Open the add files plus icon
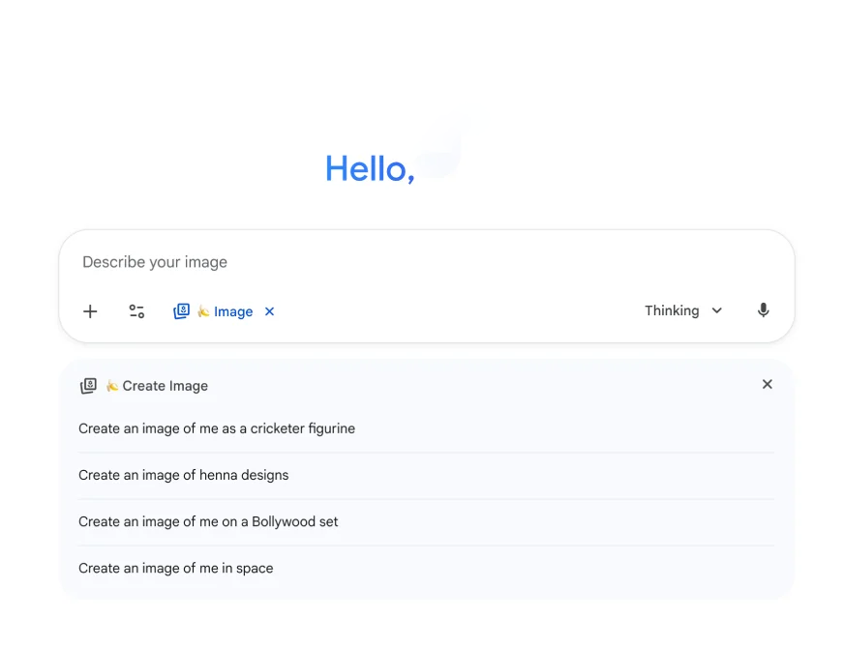Image resolution: width=844 pixels, height=648 pixels. [x=90, y=311]
